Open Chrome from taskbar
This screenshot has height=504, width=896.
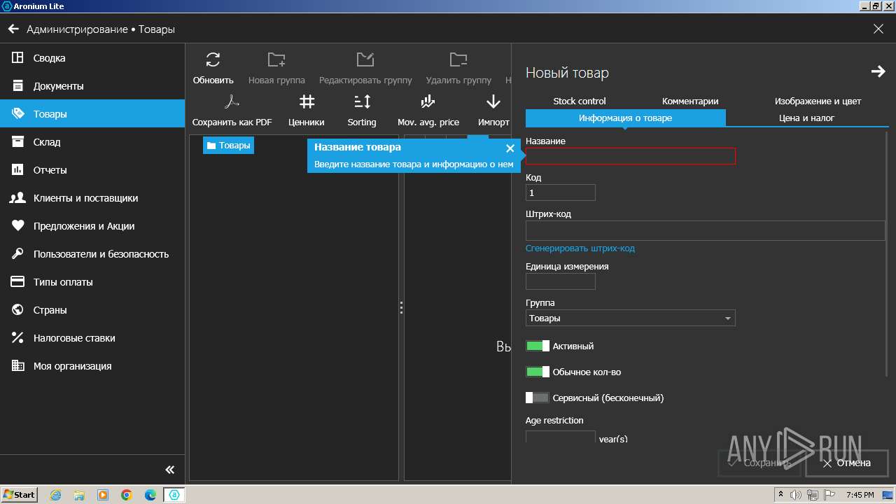pyautogui.click(x=127, y=495)
